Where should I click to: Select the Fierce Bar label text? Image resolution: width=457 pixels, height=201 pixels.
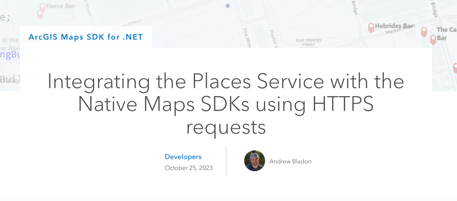coord(60,6)
